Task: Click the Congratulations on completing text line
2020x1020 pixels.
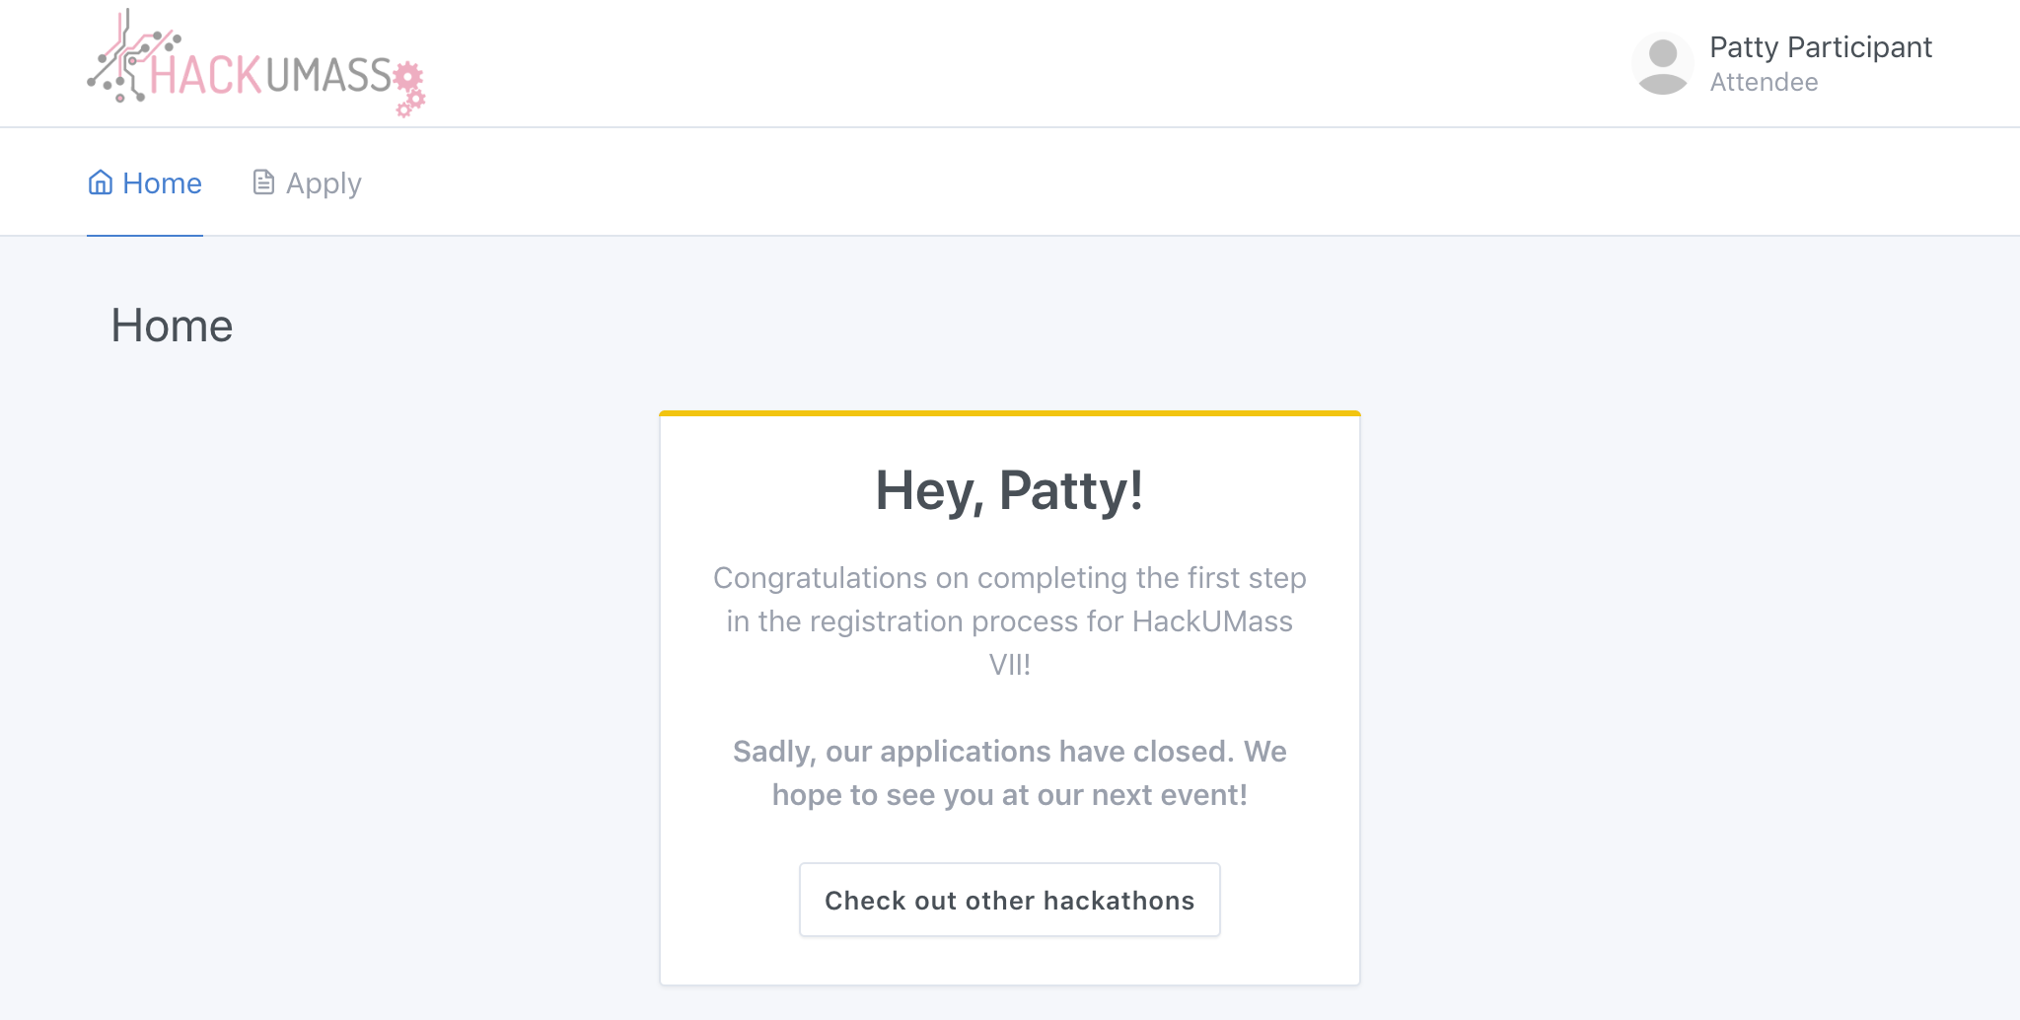Action: [1009, 578]
